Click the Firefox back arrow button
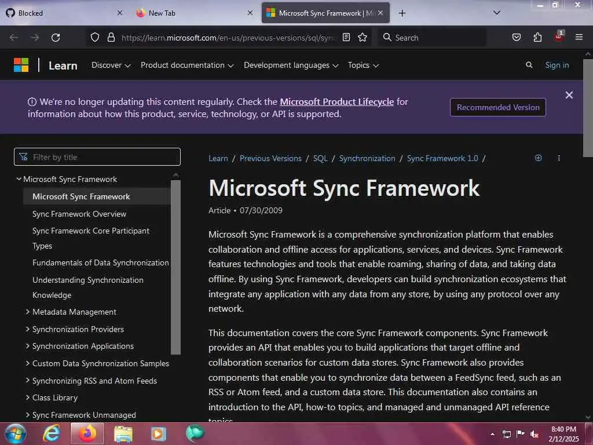The image size is (593, 445). click(14, 38)
